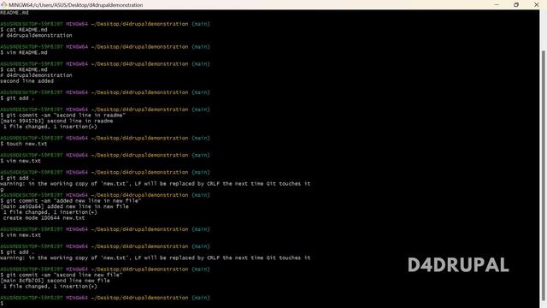Click the text 'second line added'

(x=26, y=81)
